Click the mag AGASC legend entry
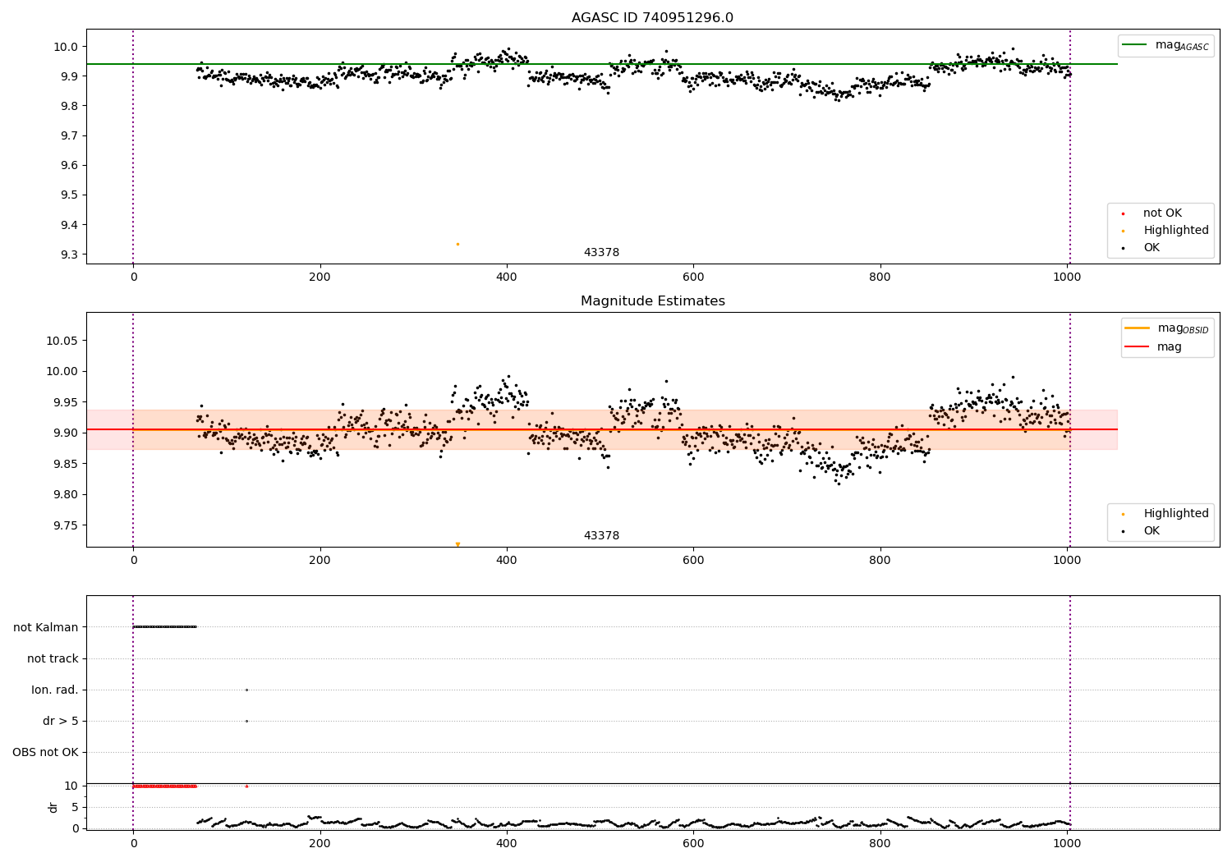 tap(1165, 45)
